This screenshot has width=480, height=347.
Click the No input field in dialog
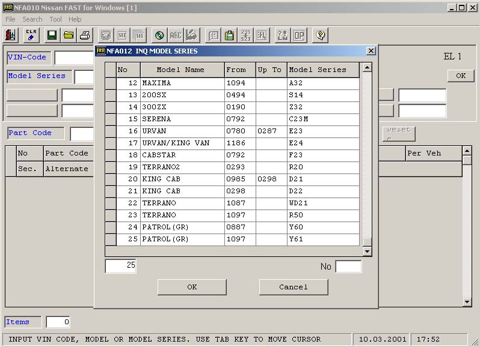point(348,267)
